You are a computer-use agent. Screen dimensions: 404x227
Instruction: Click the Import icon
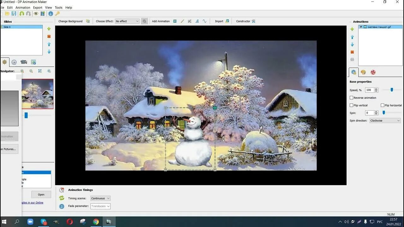(227, 21)
